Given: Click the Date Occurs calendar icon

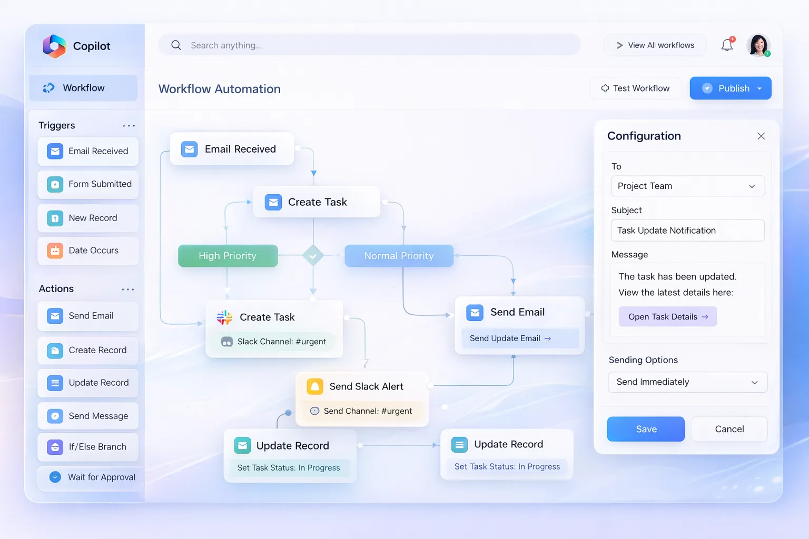Looking at the screenshot, I should [x=55, y=251].
